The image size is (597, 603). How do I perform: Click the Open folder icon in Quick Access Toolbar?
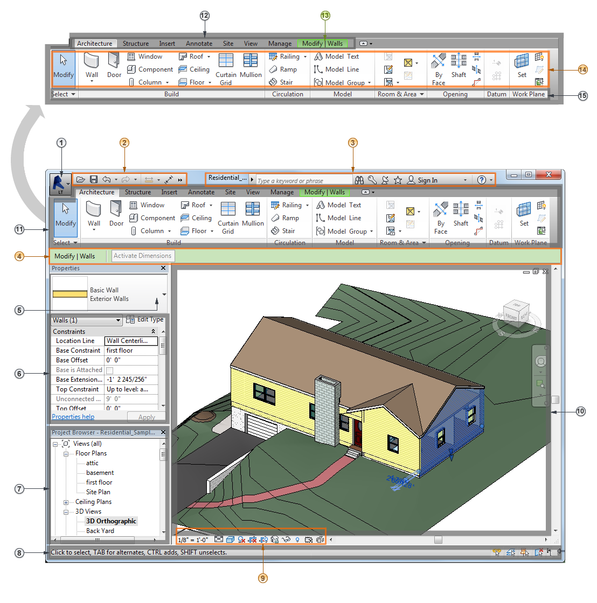point(80,180)
